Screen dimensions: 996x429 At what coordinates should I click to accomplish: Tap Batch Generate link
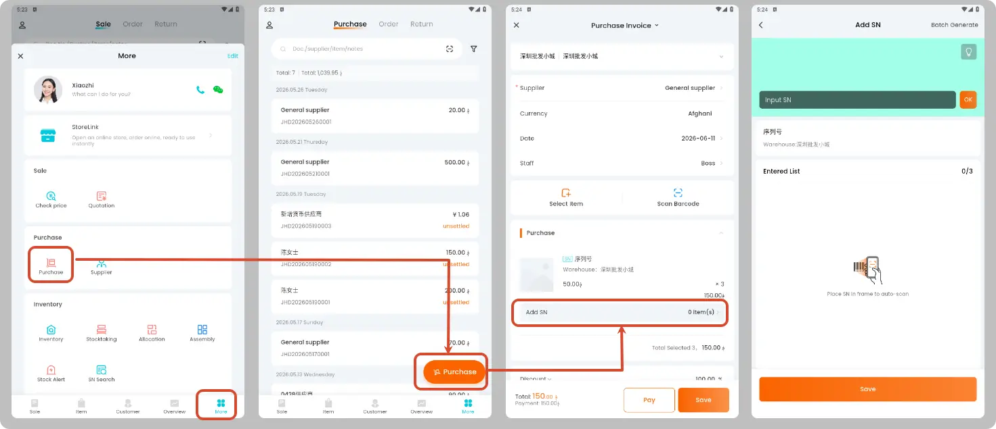tap(955, 25)
